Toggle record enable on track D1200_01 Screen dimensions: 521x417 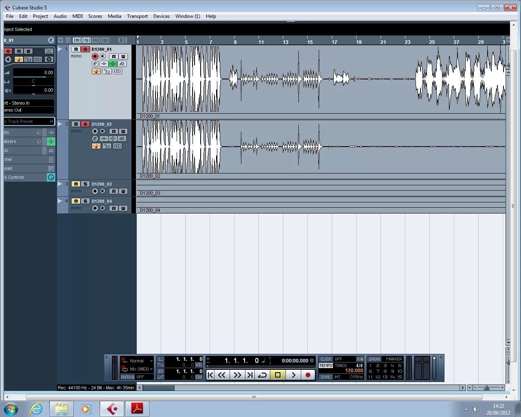pyautogui.click(x=95, y=57)
